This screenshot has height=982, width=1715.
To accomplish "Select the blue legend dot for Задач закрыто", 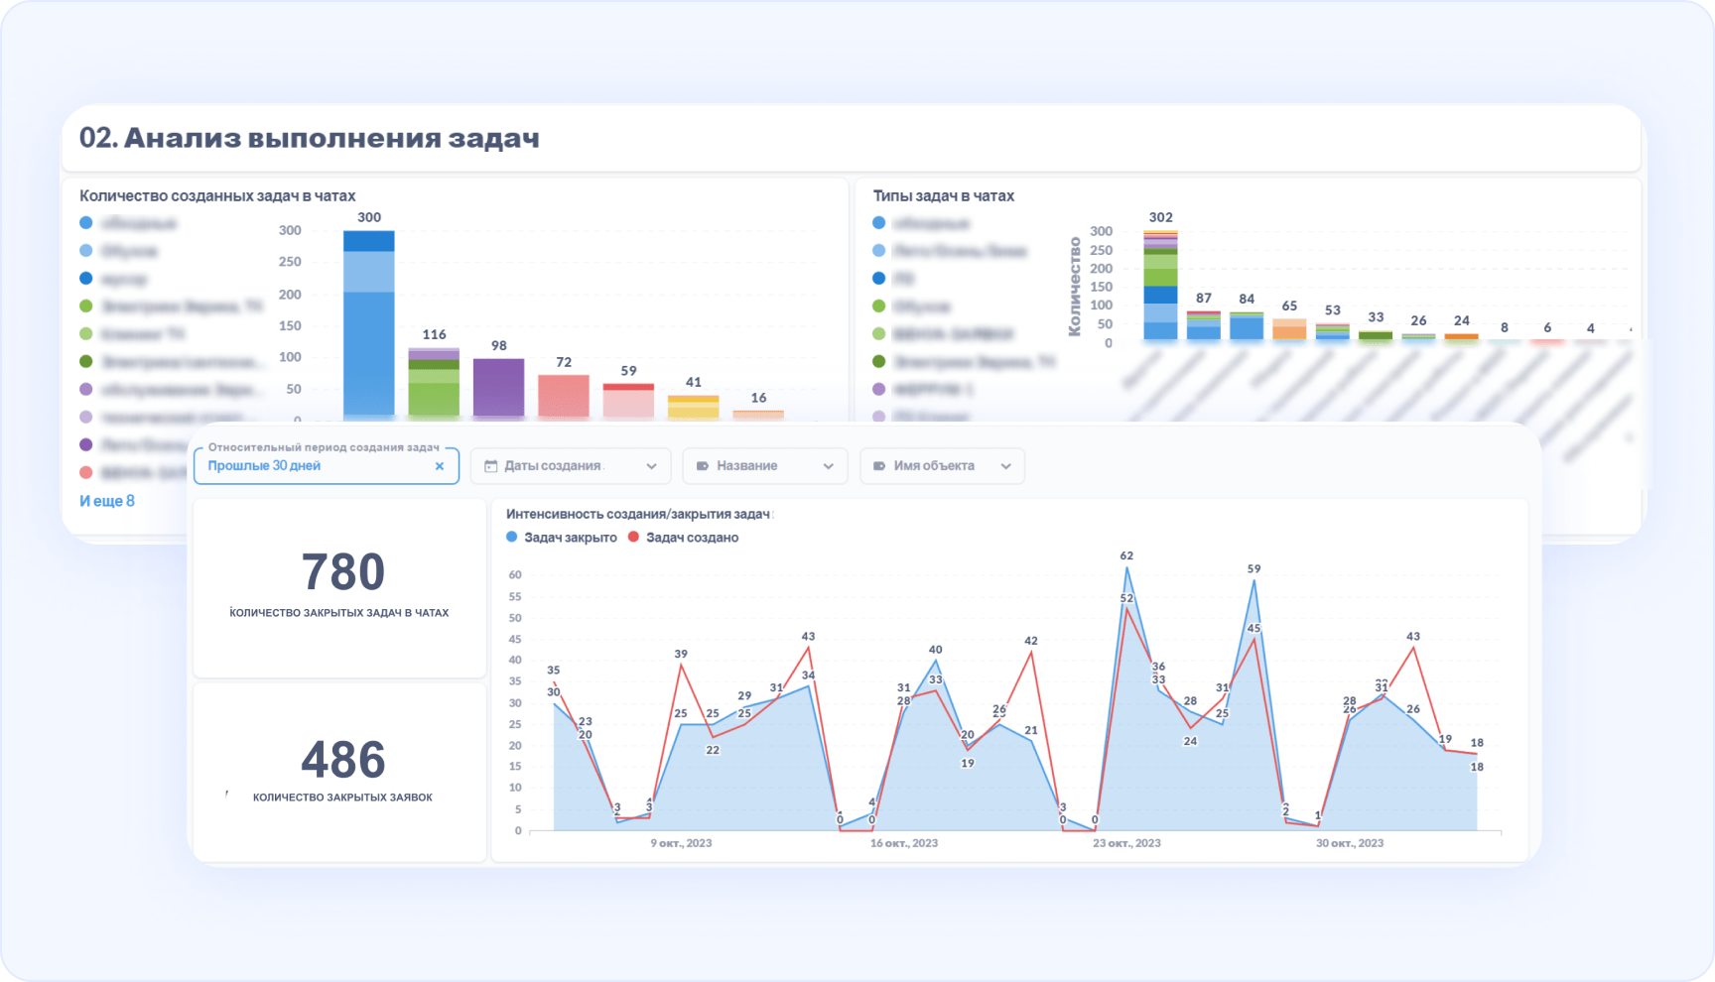I will point(510,537).
